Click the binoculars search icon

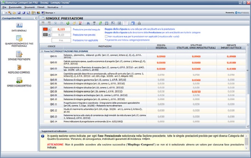click(x=89, y=23)
